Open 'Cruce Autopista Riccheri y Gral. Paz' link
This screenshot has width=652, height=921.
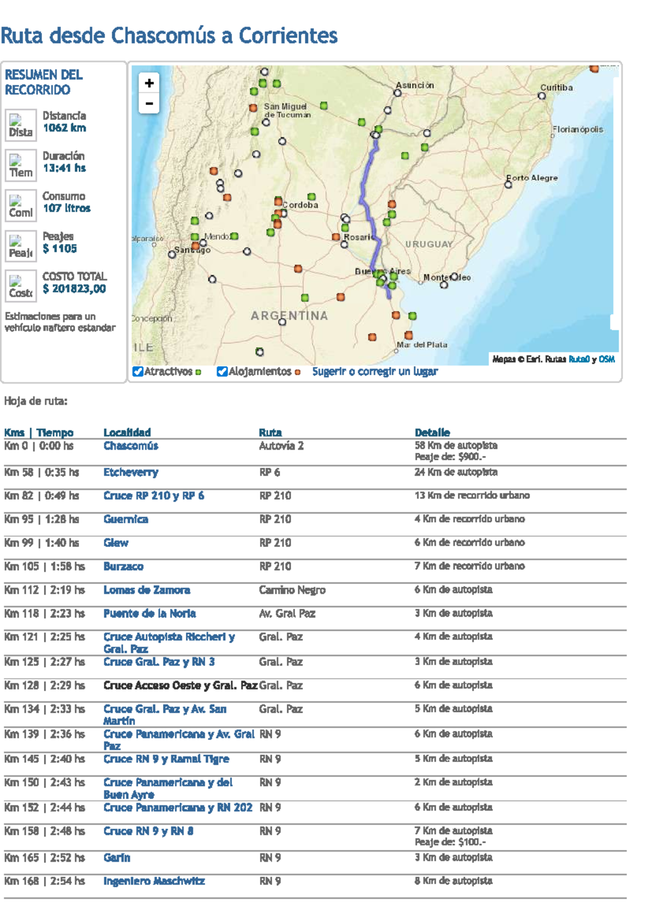coord(170,642)
